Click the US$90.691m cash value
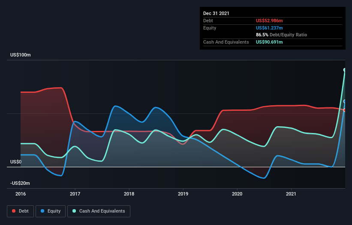352x225 pixels. [269, 42]
